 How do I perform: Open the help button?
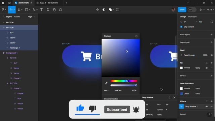[x=209, y=114]
